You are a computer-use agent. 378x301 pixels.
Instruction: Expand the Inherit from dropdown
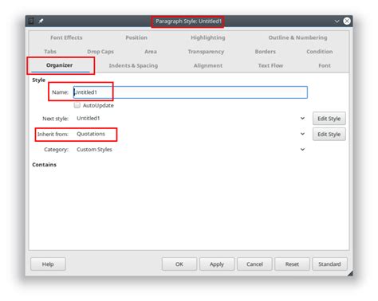click(302, 134)
